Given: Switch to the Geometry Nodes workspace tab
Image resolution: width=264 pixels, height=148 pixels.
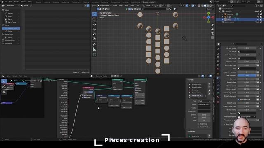Looking at the screenshot, I should tap(148, 2).
